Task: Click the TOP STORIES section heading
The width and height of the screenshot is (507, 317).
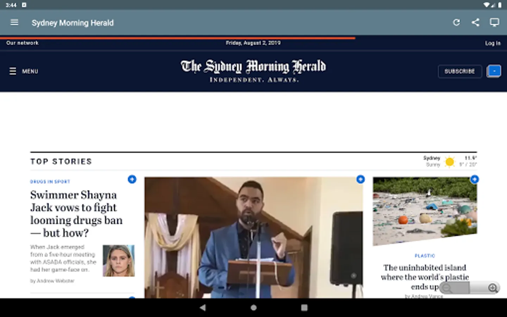Action: pyautogui.click(x=61, y=162)
